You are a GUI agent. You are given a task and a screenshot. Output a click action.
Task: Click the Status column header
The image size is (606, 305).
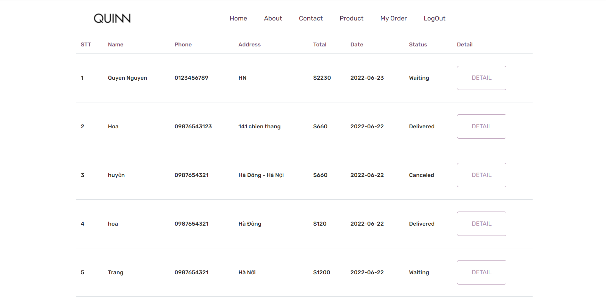[418, 44]
